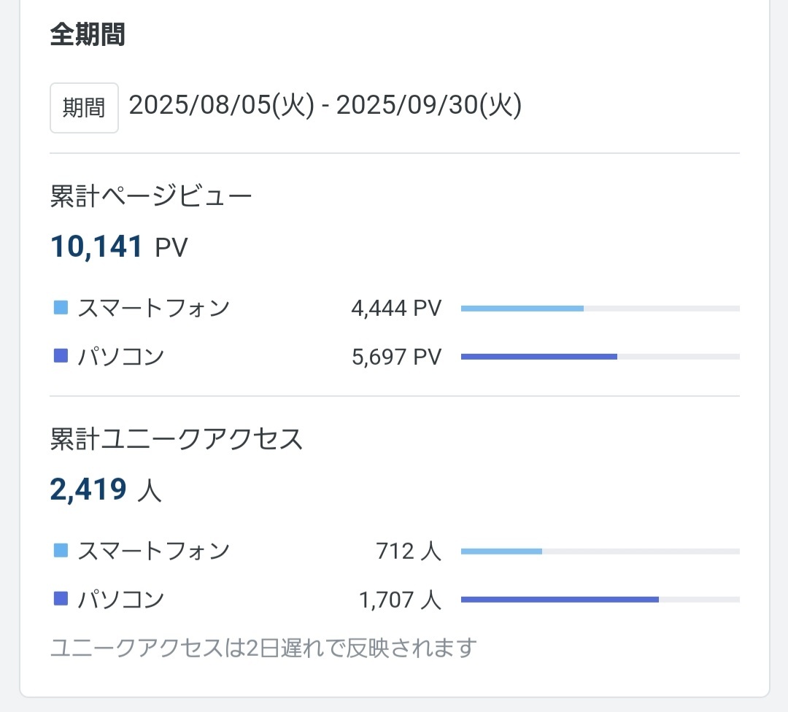
Task: Click the 累計ページビュー heading
Action: [151, 197]
